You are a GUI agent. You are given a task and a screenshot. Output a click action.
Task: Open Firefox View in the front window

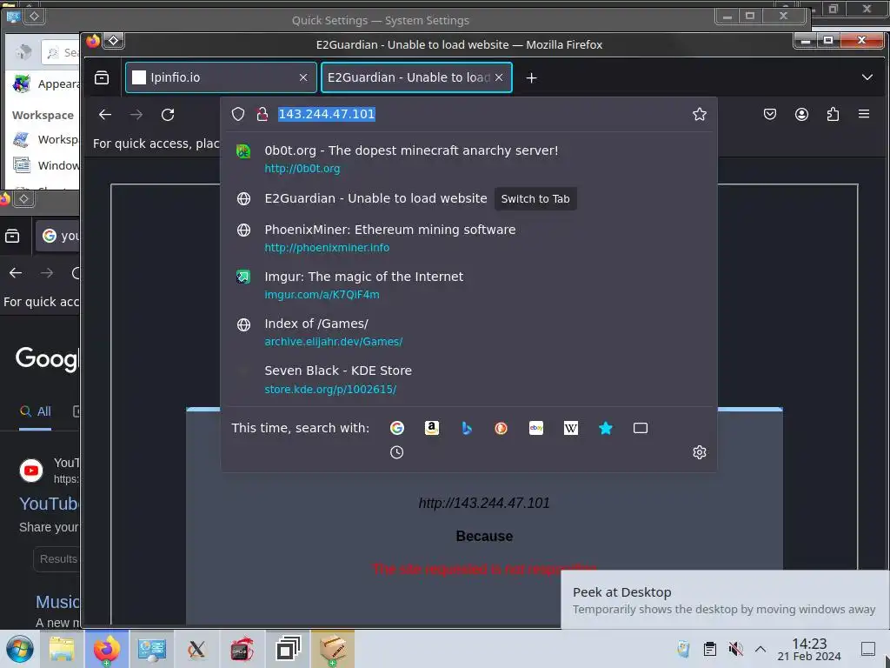click(x=102, y=77)
